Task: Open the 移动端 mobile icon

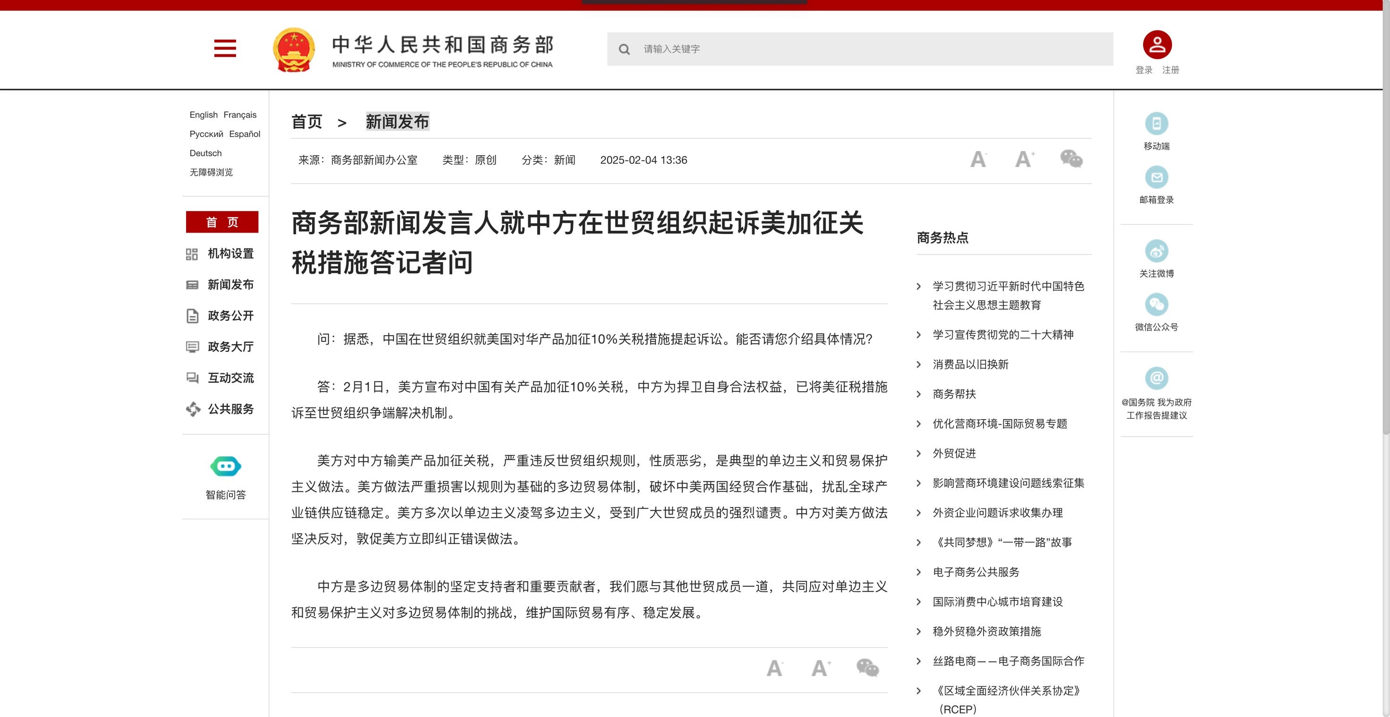Action: click(1156, 124)
